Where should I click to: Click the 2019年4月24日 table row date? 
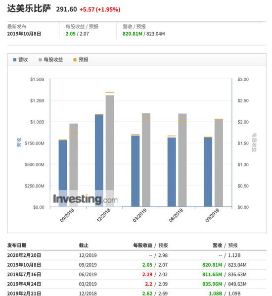pyautogui.click(x=24, y=284)
